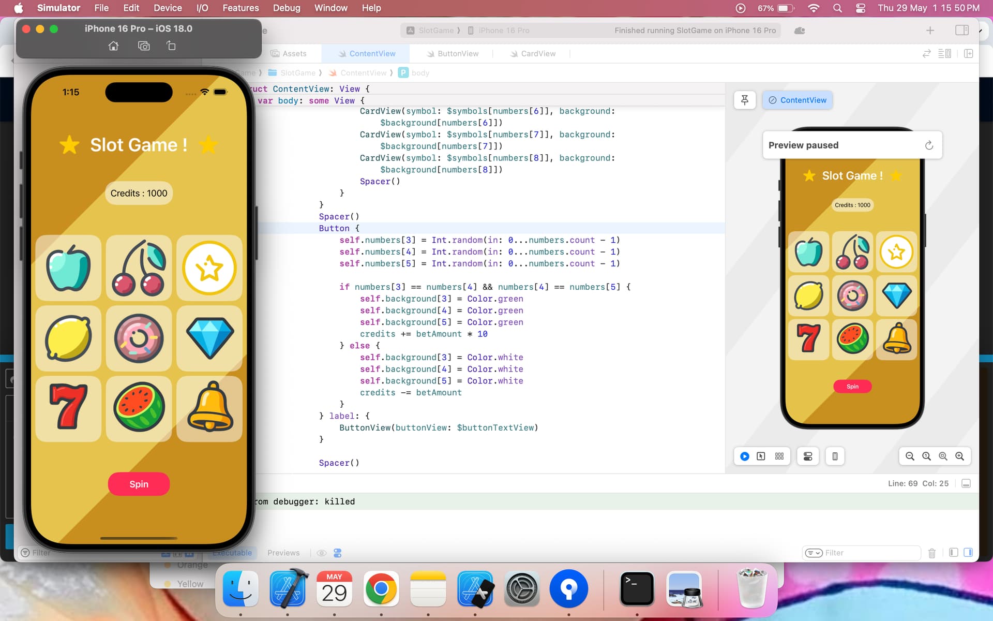Start Live preview mode
993x621 pixels.
(745, 456)
